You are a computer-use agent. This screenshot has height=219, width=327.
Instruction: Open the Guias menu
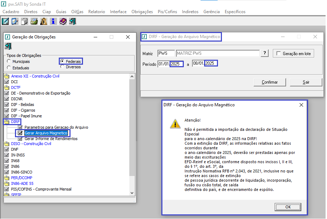(61, 12)
